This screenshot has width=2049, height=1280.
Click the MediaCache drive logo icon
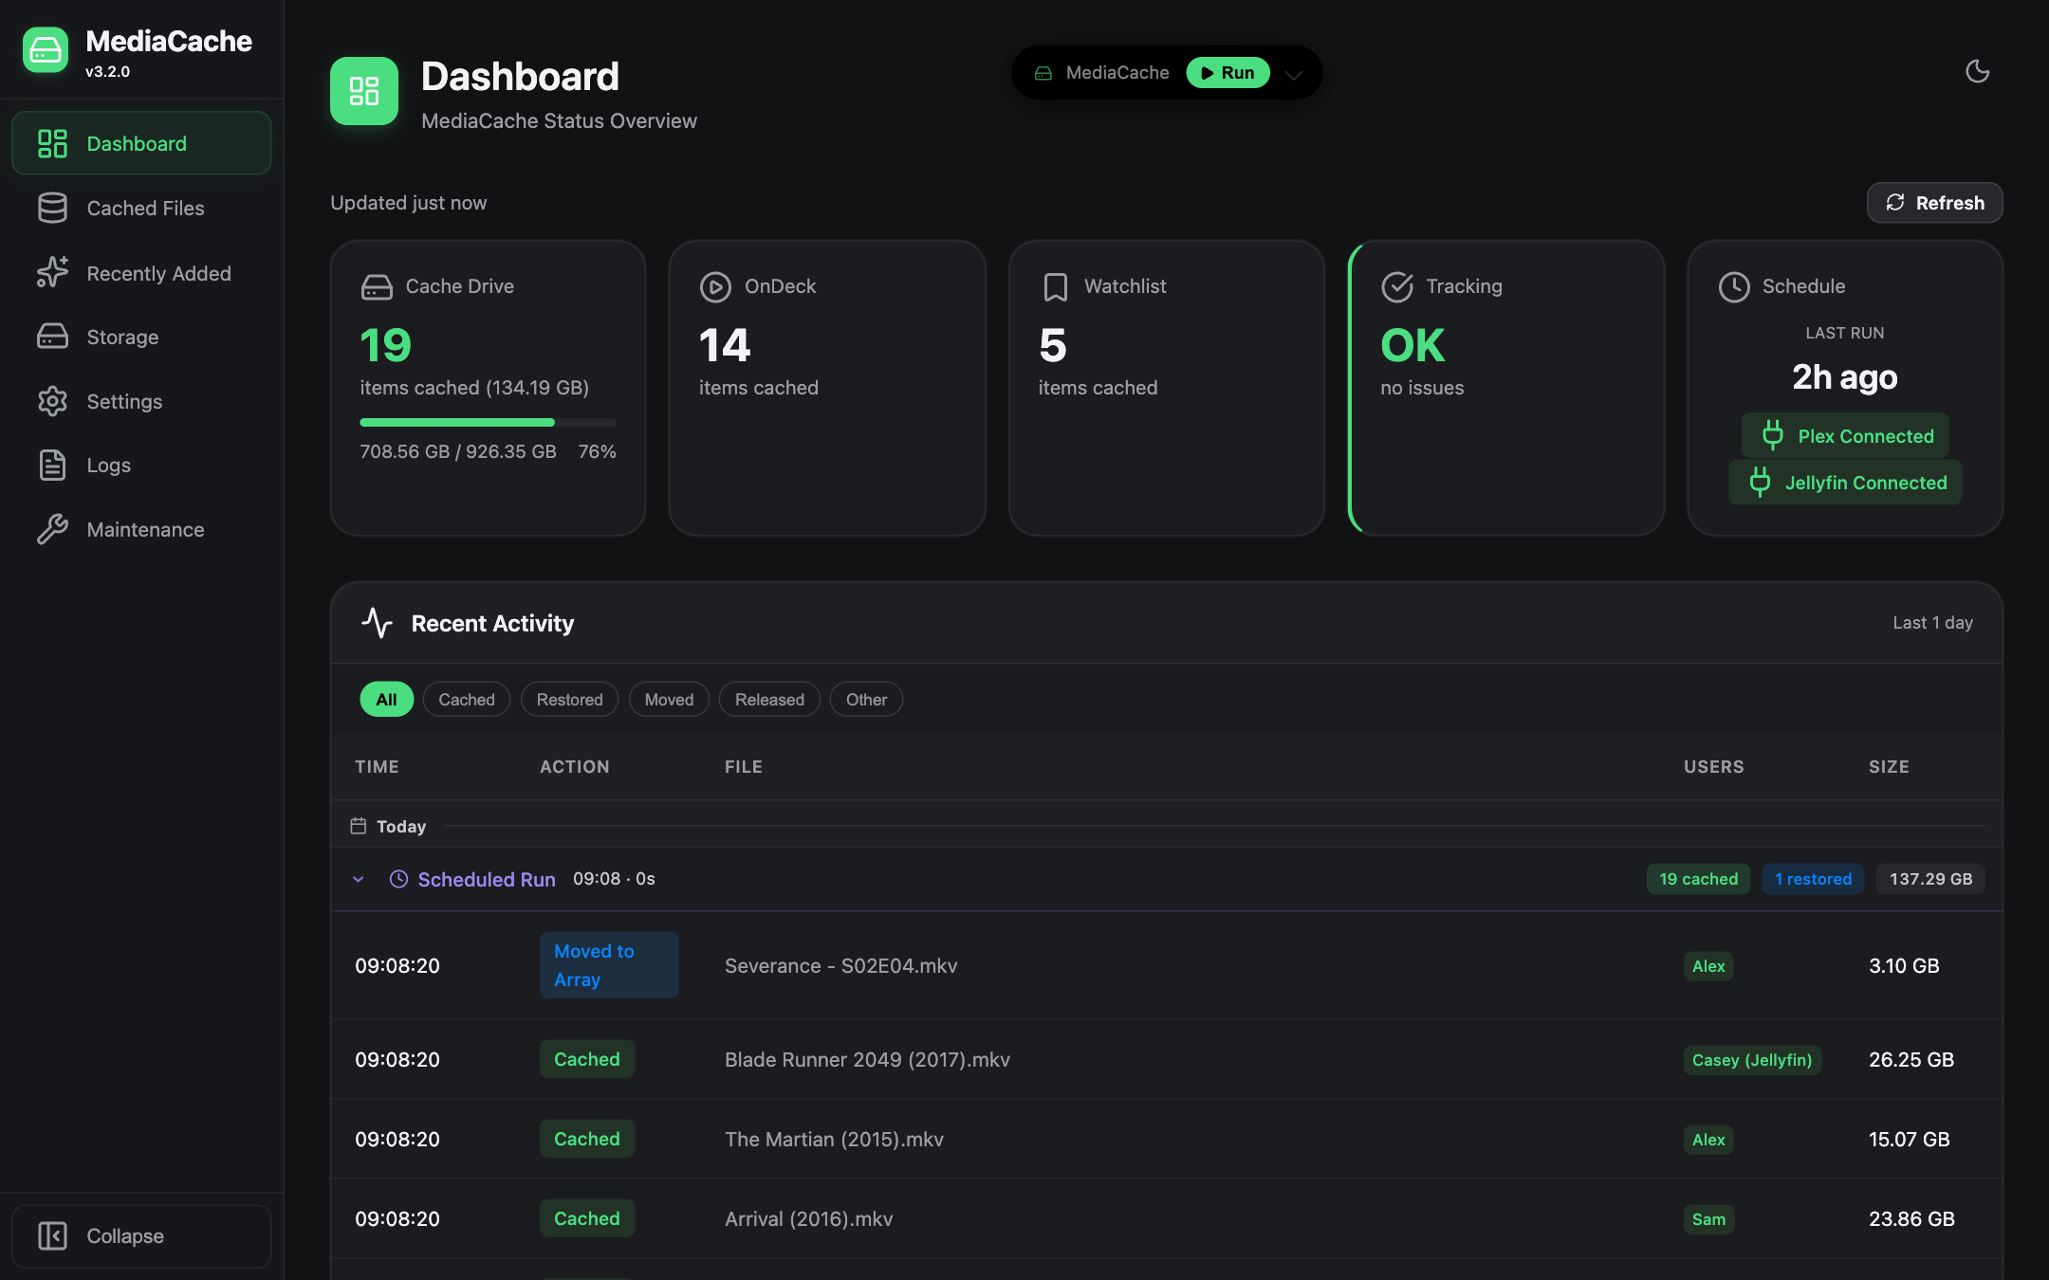click(x=46, y=50)
